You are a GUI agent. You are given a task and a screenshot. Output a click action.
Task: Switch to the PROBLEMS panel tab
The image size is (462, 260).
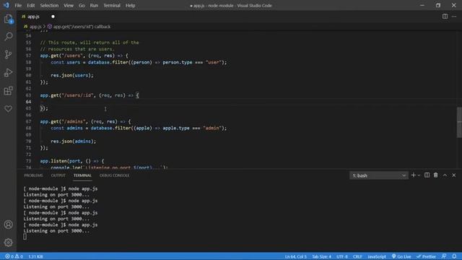pyautogui.click(x=33, y=175)
